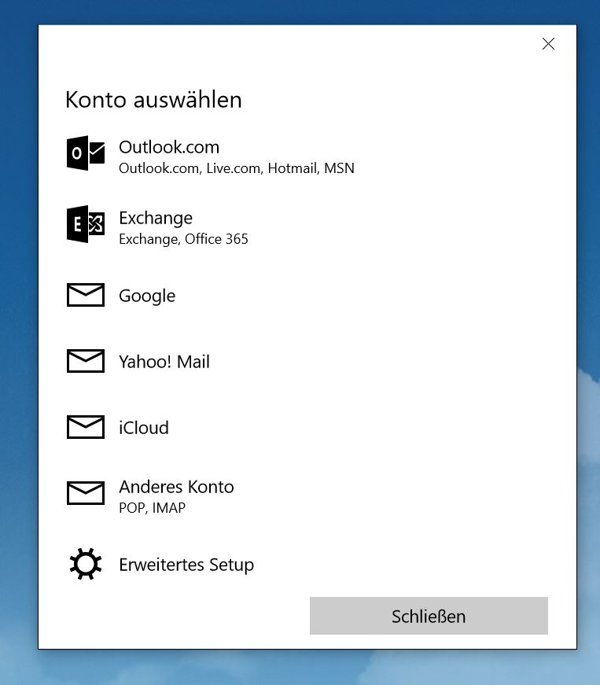Click the envelope icon beside Yahoo! Mail
Image resolution: width=600 pixels, height=685 pixels.
[x=86, y=361]
